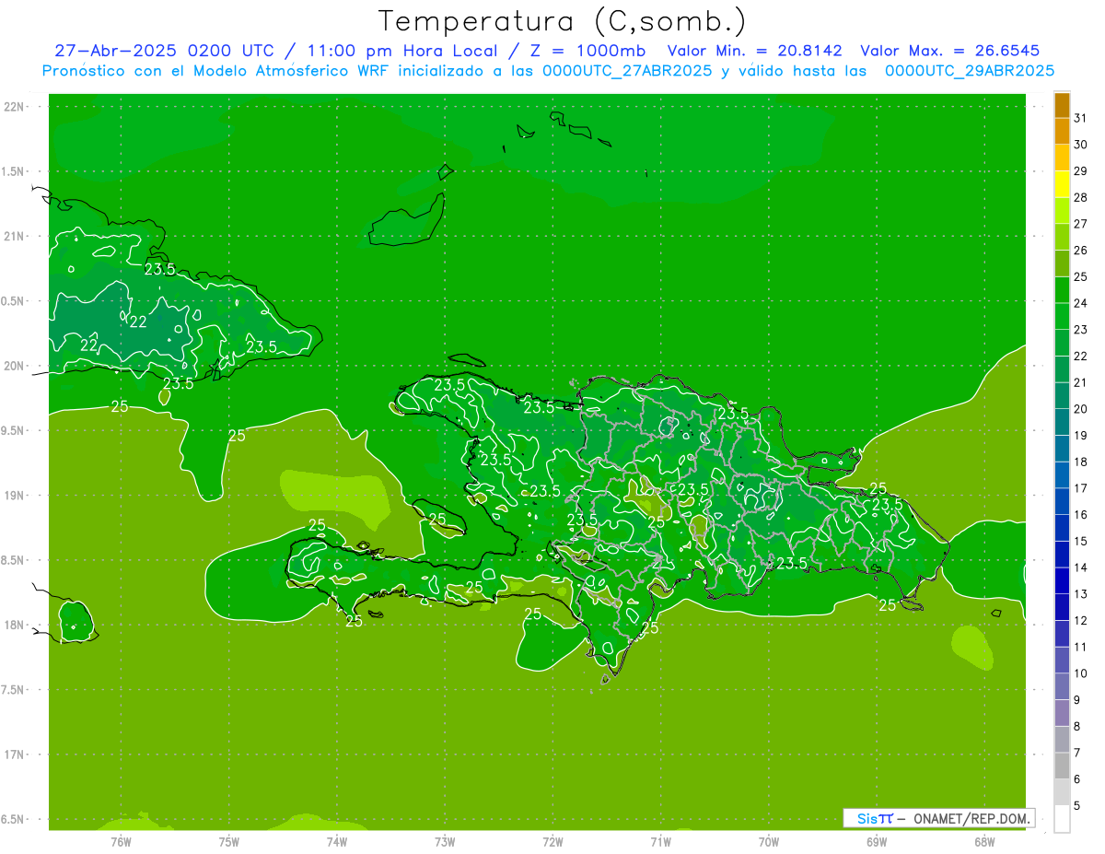Click the "72W" longitude axis label
This screenshot has width=1105, height=854.
[552, 842]
